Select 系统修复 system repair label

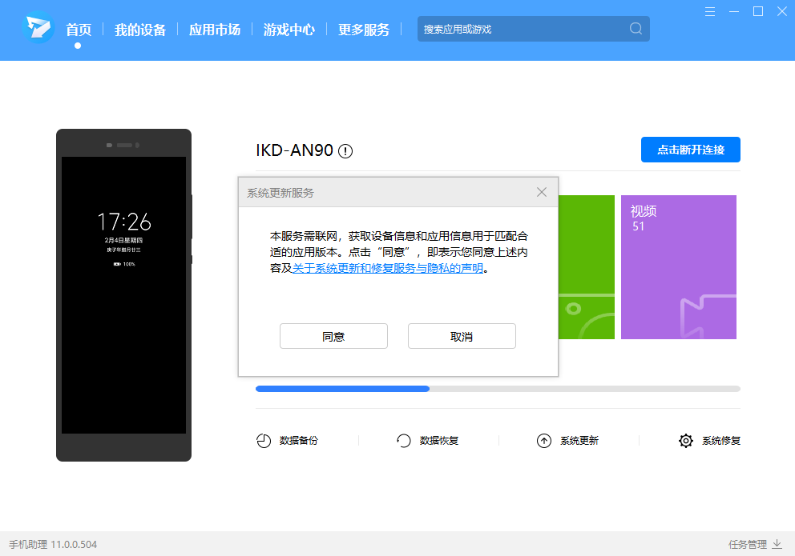coord(721,441)
